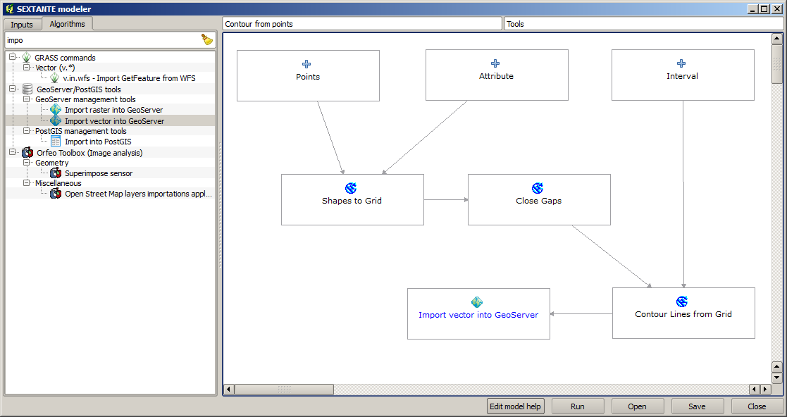Switch to the Inputs tab

tap(22, 24)
